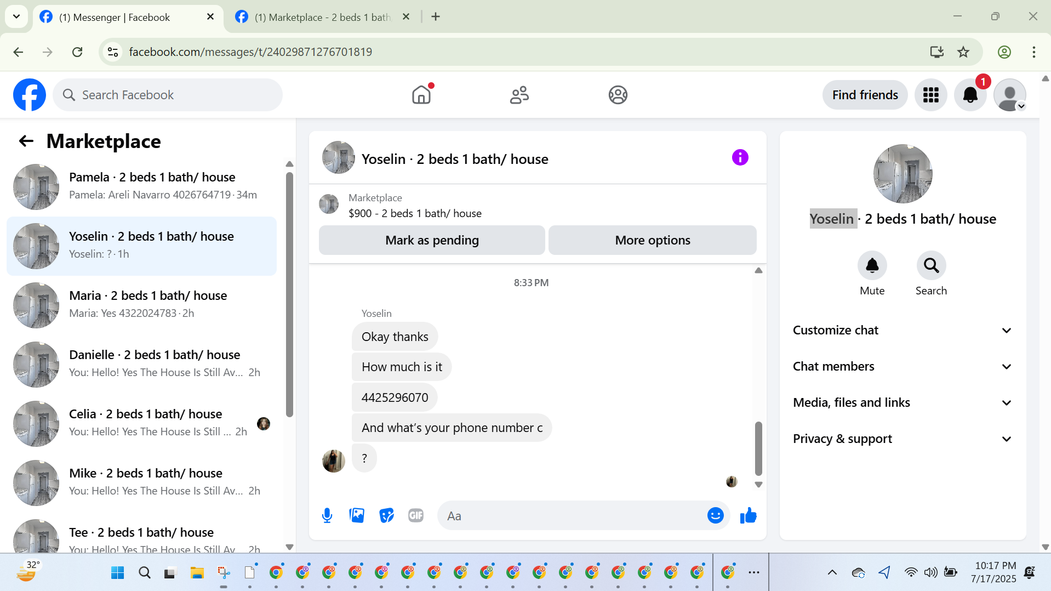1051x591 pixels.
Task: Reload the current page
Action: tap(77, 52)
